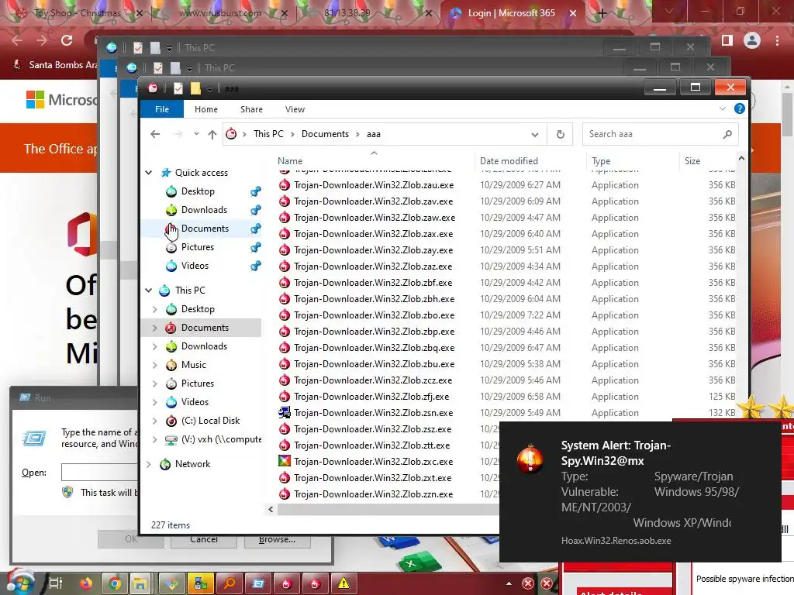Select Music under This PC
The height and width of the screenshot is (595, 794).
coord(193,365)
